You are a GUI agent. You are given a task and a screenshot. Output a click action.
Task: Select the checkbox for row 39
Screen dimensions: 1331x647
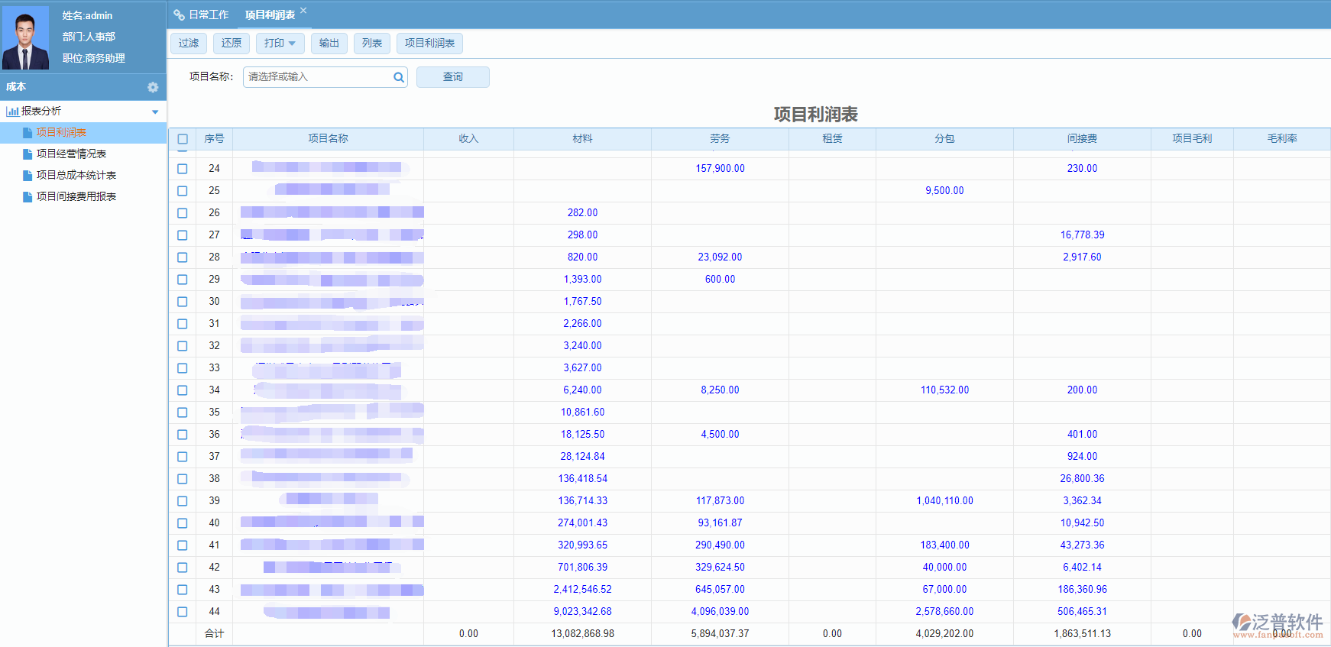[x=183, y=501]
